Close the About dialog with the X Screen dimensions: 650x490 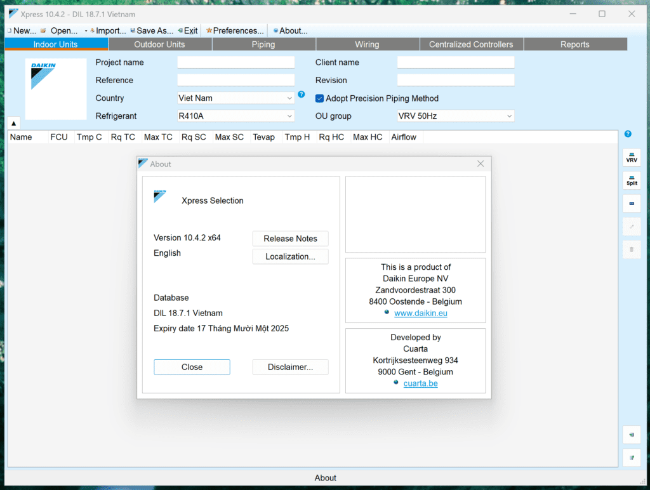pyautogui.click(x=481, y=164)
